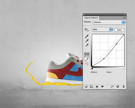
Task: Select the upper curve control point
Action: coord(116,44)
